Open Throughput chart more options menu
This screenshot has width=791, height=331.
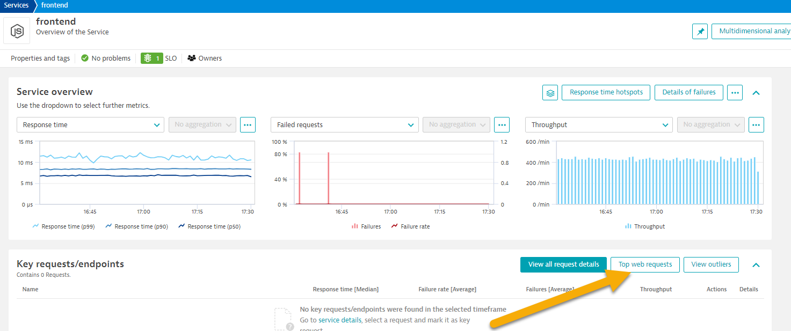tap(756, 124)
